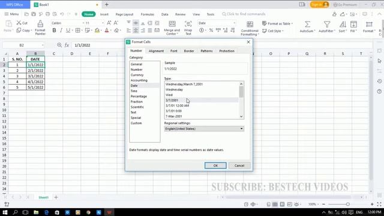Click the borders icon
384x216 pixels.
coord(77,31)
